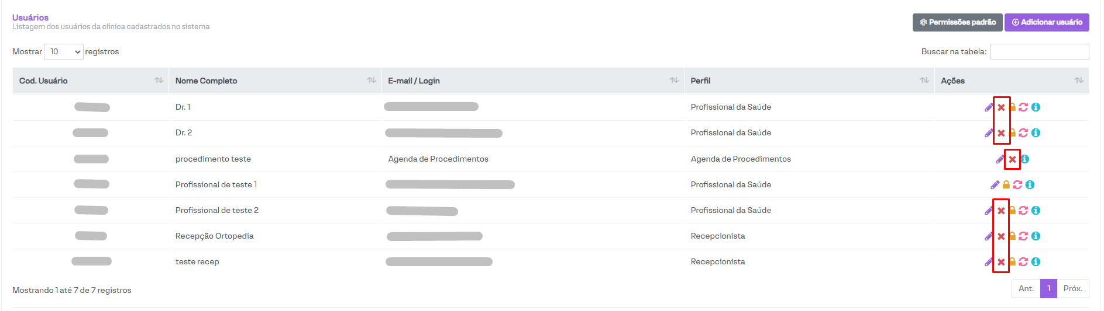Click the lock icon for Dr. 1
Viewport: 1104px width, 311px height.
click(1012, 107)
